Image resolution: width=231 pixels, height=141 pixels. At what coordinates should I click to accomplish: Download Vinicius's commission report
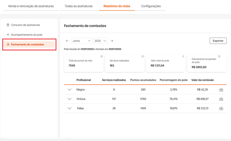221,99
